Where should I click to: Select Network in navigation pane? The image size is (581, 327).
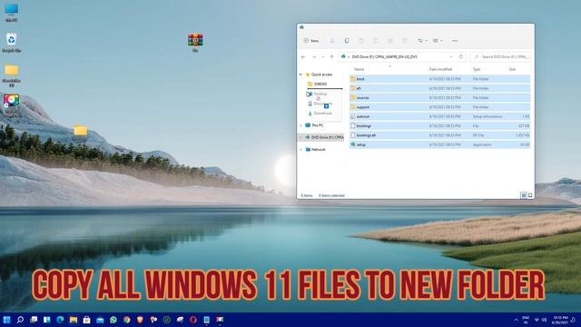click(315, 149)
